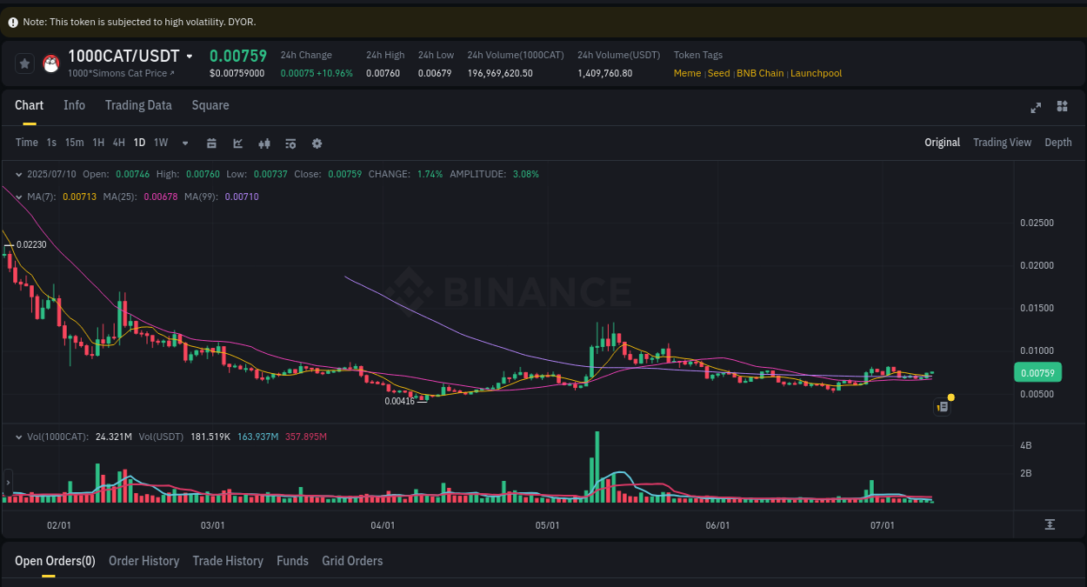The height and width of the screenshot is (587, 1087).
Task: Switch chart to Depth view
Action: 1058,142
